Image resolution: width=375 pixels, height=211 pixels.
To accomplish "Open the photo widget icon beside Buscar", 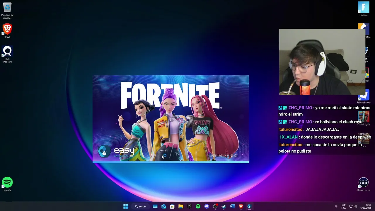I will pos(155,206).
